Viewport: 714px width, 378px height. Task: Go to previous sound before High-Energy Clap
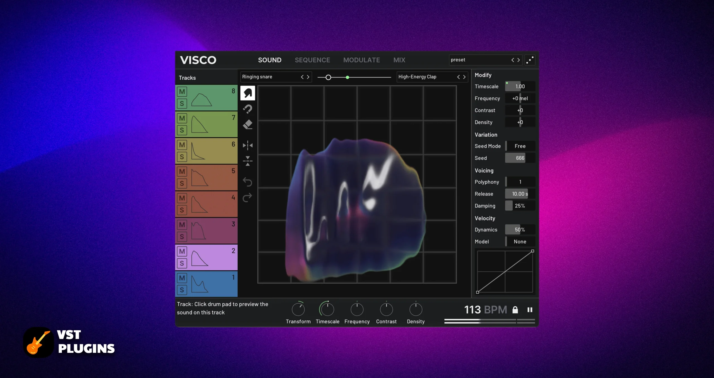pyautogui.click(x=458, y=77)
